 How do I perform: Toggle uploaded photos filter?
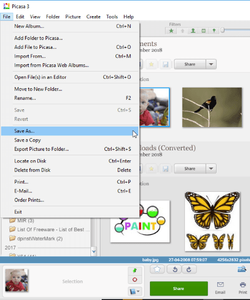pyautogui.click(x=182, y=30)
